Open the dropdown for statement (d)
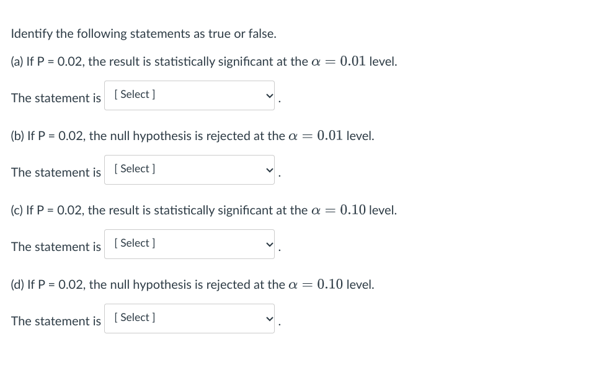This screenshot has height=365, width=609. (x=189, y=318)
